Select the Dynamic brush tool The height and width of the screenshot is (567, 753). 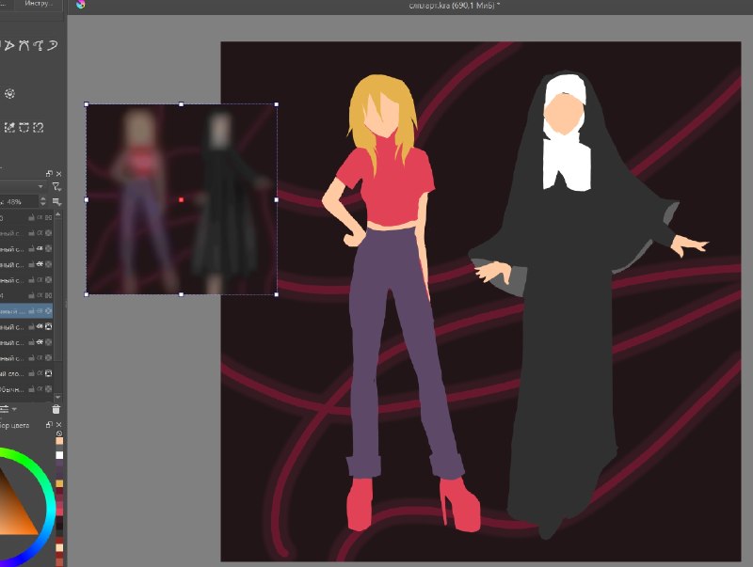click(x=52, y=45)
